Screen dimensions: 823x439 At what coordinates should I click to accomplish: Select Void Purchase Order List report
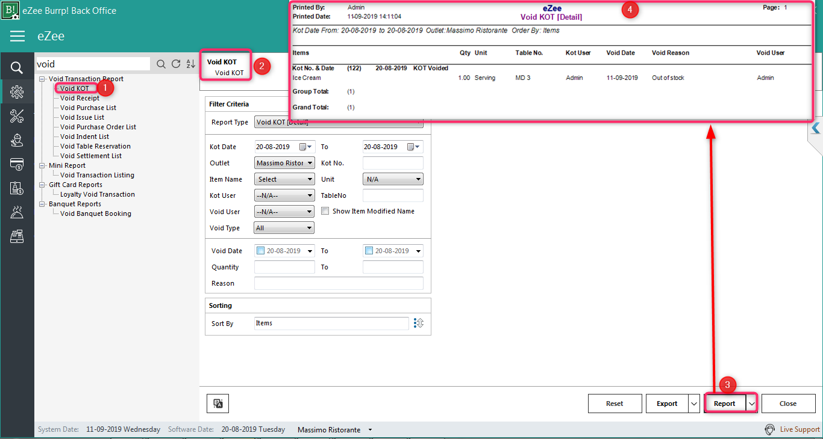[98, 127]
